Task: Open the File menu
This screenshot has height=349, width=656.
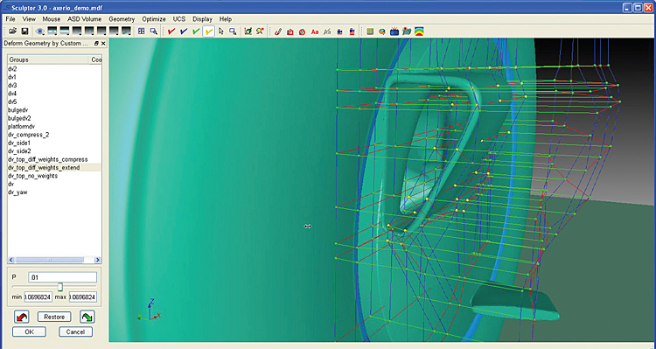Action: pos(10,19)
